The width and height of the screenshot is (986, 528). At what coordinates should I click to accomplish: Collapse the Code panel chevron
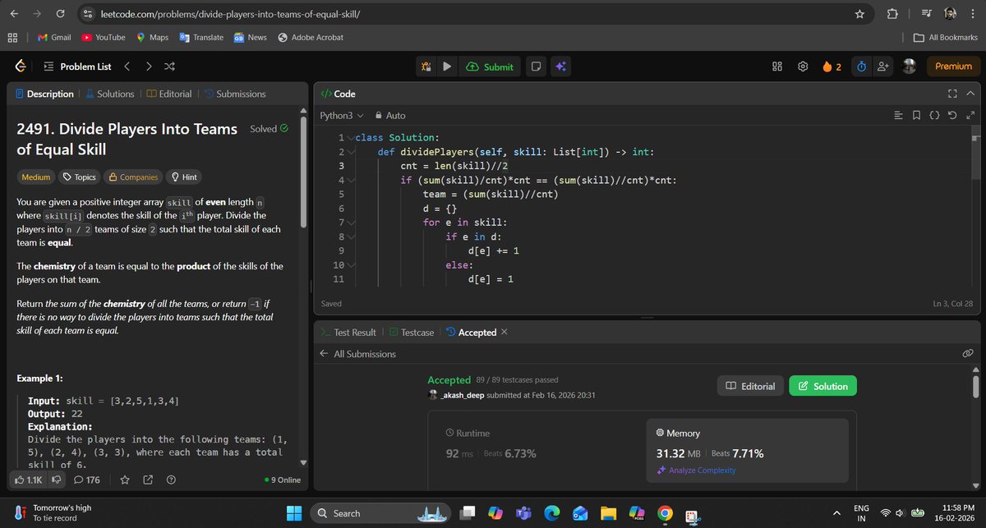coord(970,94)
